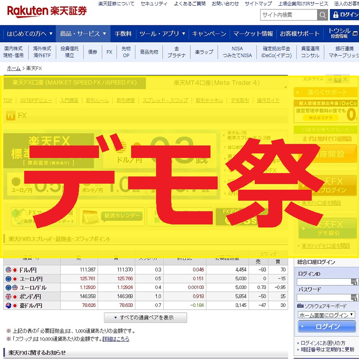Open the 楽天証券について top link
The height and width of the screenshot is (359, 359).
[x=116, y=4]
